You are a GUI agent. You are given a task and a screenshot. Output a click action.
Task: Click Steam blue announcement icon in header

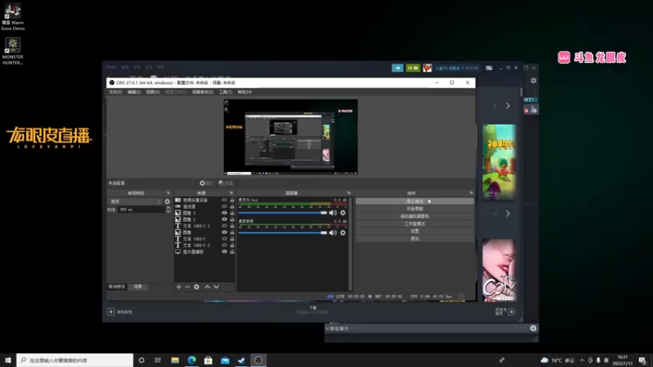tap(398, 68)
